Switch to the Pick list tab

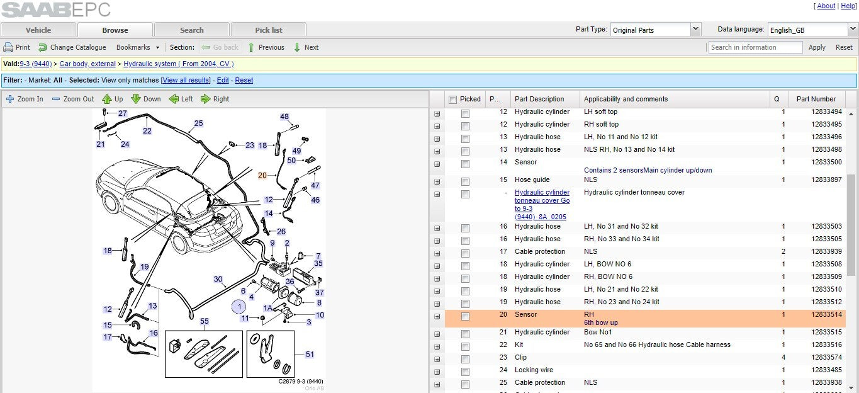[269, 30]
